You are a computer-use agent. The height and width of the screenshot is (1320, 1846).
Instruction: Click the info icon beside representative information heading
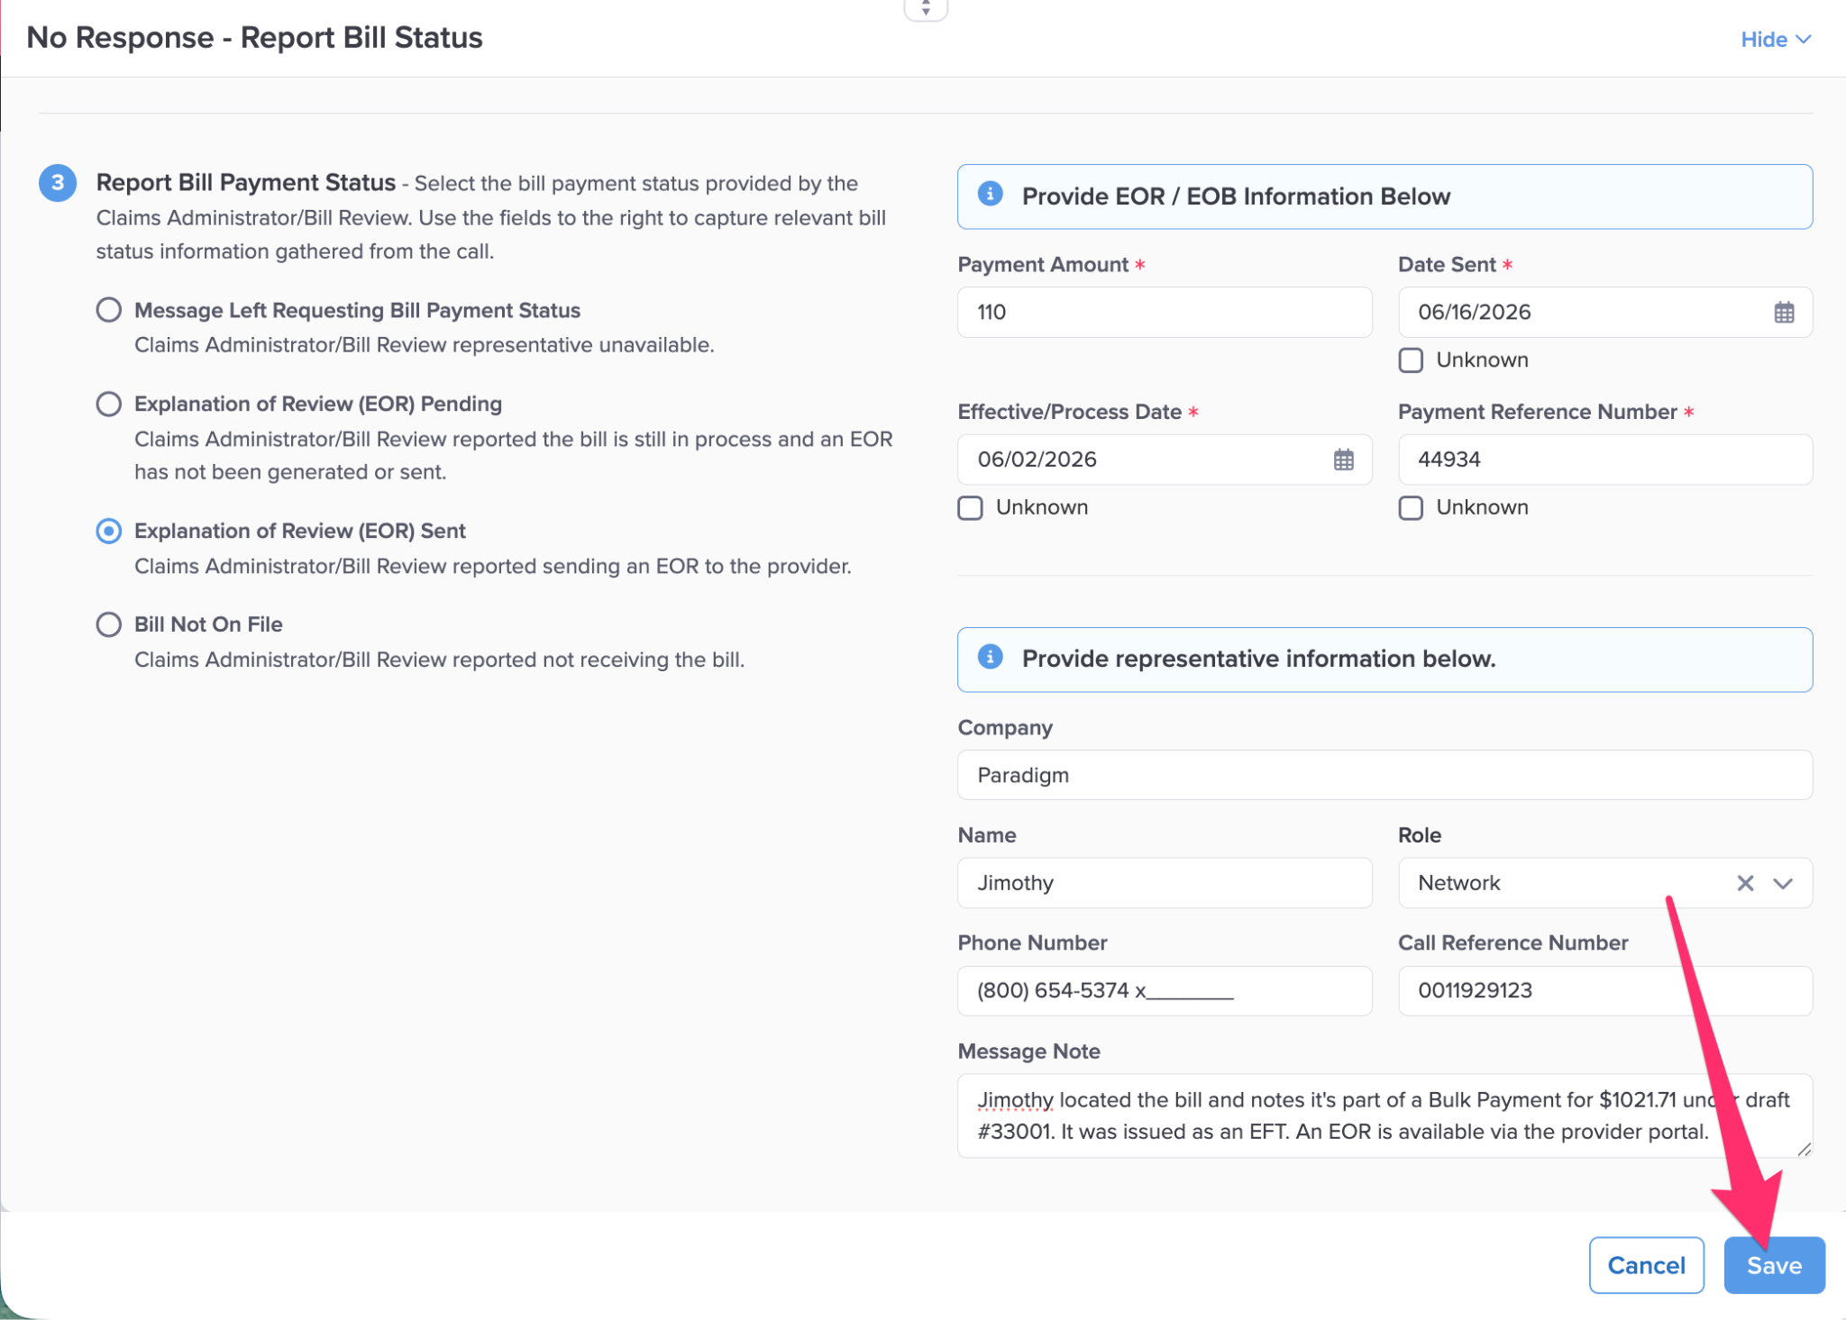click(990, 658)
